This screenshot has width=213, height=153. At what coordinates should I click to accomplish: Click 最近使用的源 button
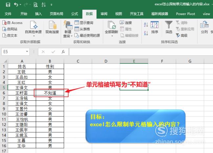[x=87, y=36]
